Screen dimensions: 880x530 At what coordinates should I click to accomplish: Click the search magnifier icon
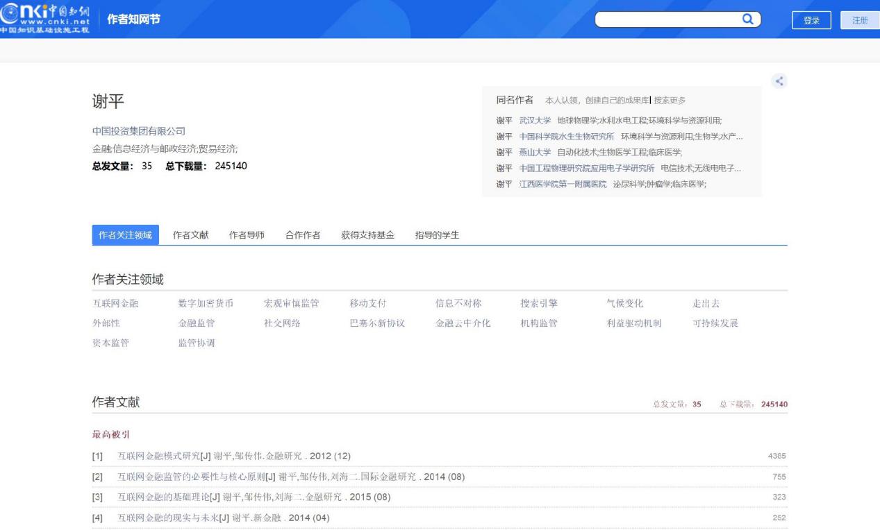click(747, 19)
